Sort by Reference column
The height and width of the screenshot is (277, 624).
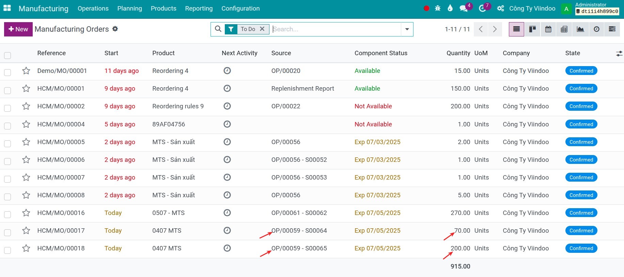coord(51,53)
